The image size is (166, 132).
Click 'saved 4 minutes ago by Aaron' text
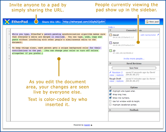coord(141,79)
